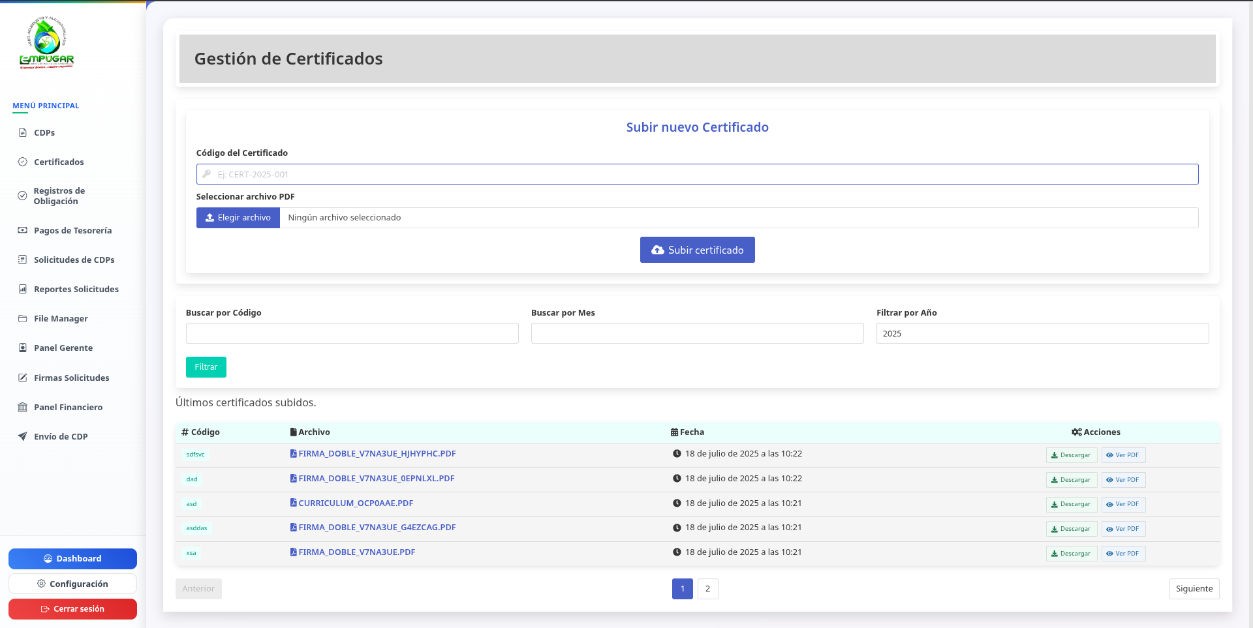Open FIRMA_DOBLE_V7NA3UE_0EPNLXL.PDF link
Image resolution: width=1253 pixels, height=628 pixels.
[372, 479]
